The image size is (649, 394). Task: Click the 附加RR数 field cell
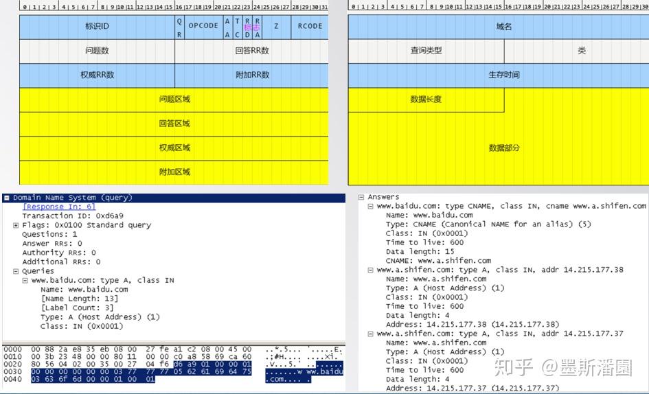click(251, 76)
